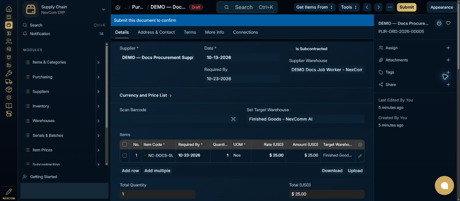Expand the Inventory module
The image size is (460, 201).
98,106
